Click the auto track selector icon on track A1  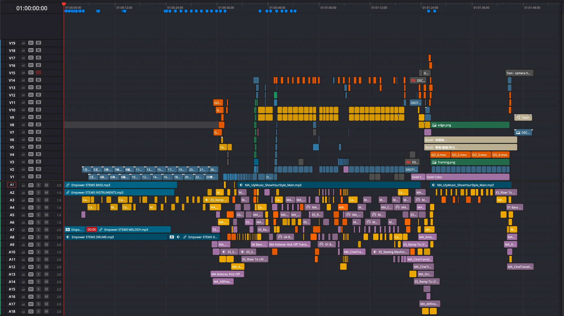point(30,185)
